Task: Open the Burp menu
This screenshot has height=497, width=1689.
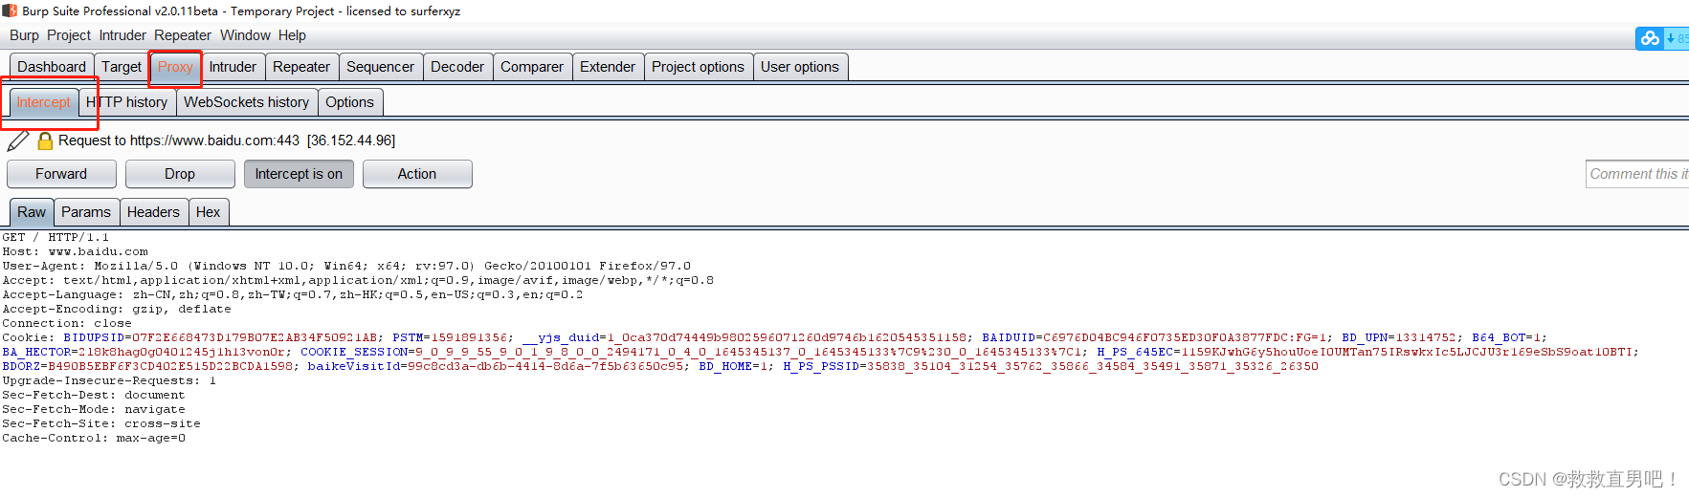Action: [24, 35]
